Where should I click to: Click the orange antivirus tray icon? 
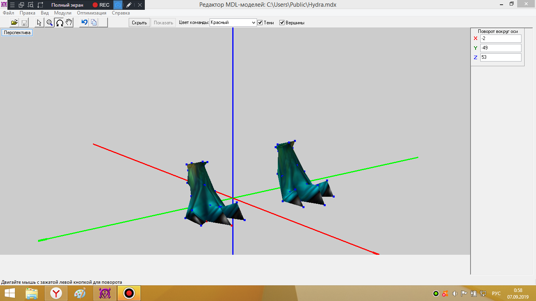tap(445, 293)
